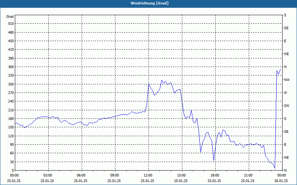Pick the 90 y-axis value
297x185 pixels.
coord(12,145)
